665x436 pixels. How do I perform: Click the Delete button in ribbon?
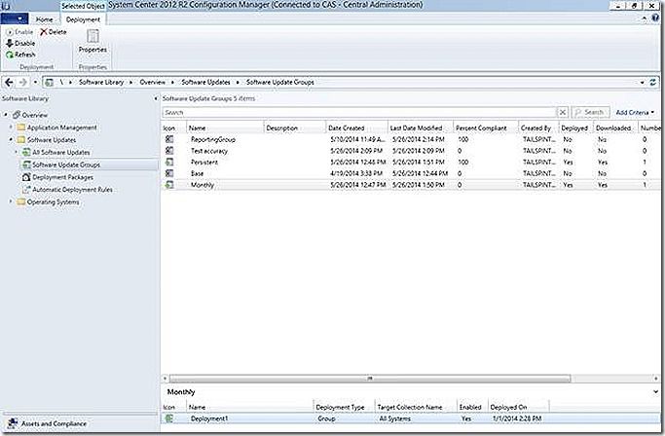[x=54, y=32]
